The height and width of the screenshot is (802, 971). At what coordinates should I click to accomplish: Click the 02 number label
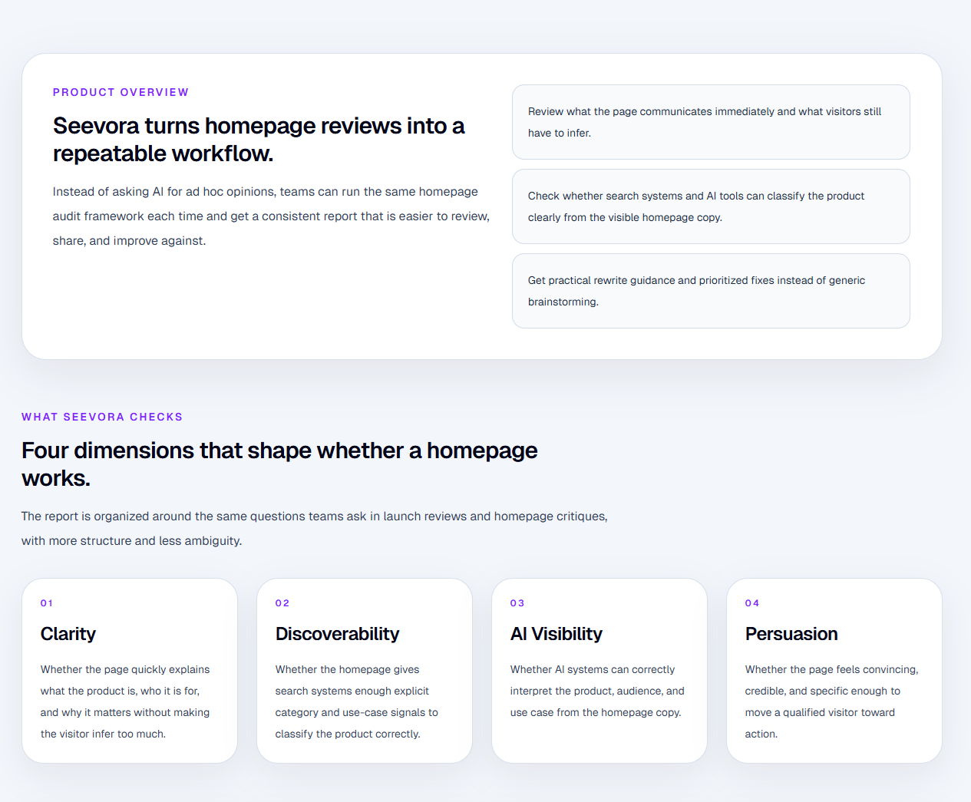pos(282,603)
